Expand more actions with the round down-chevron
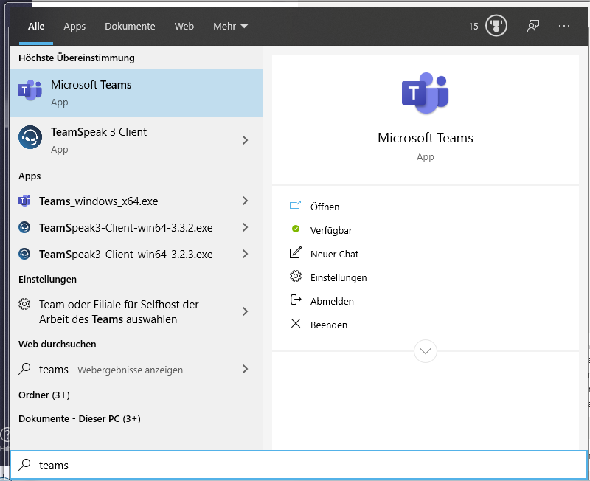This screenshot has height=481, width=590. pyautogui.click(x=426, y=351)
